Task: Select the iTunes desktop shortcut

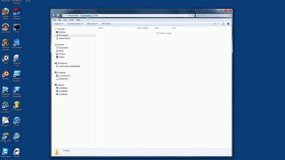Action: pos(17,121)
